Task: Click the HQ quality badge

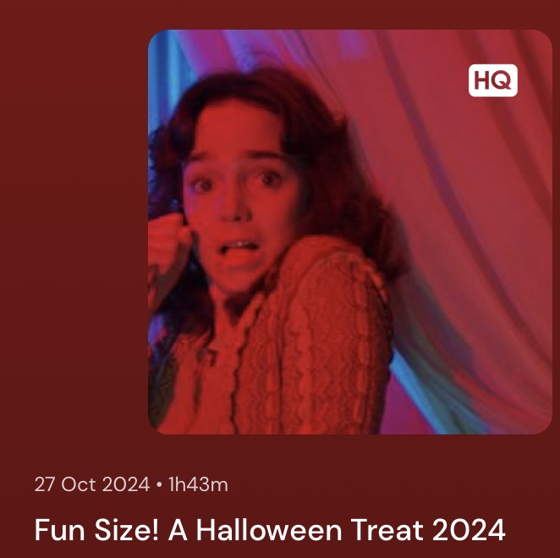Action: (493, 80)
